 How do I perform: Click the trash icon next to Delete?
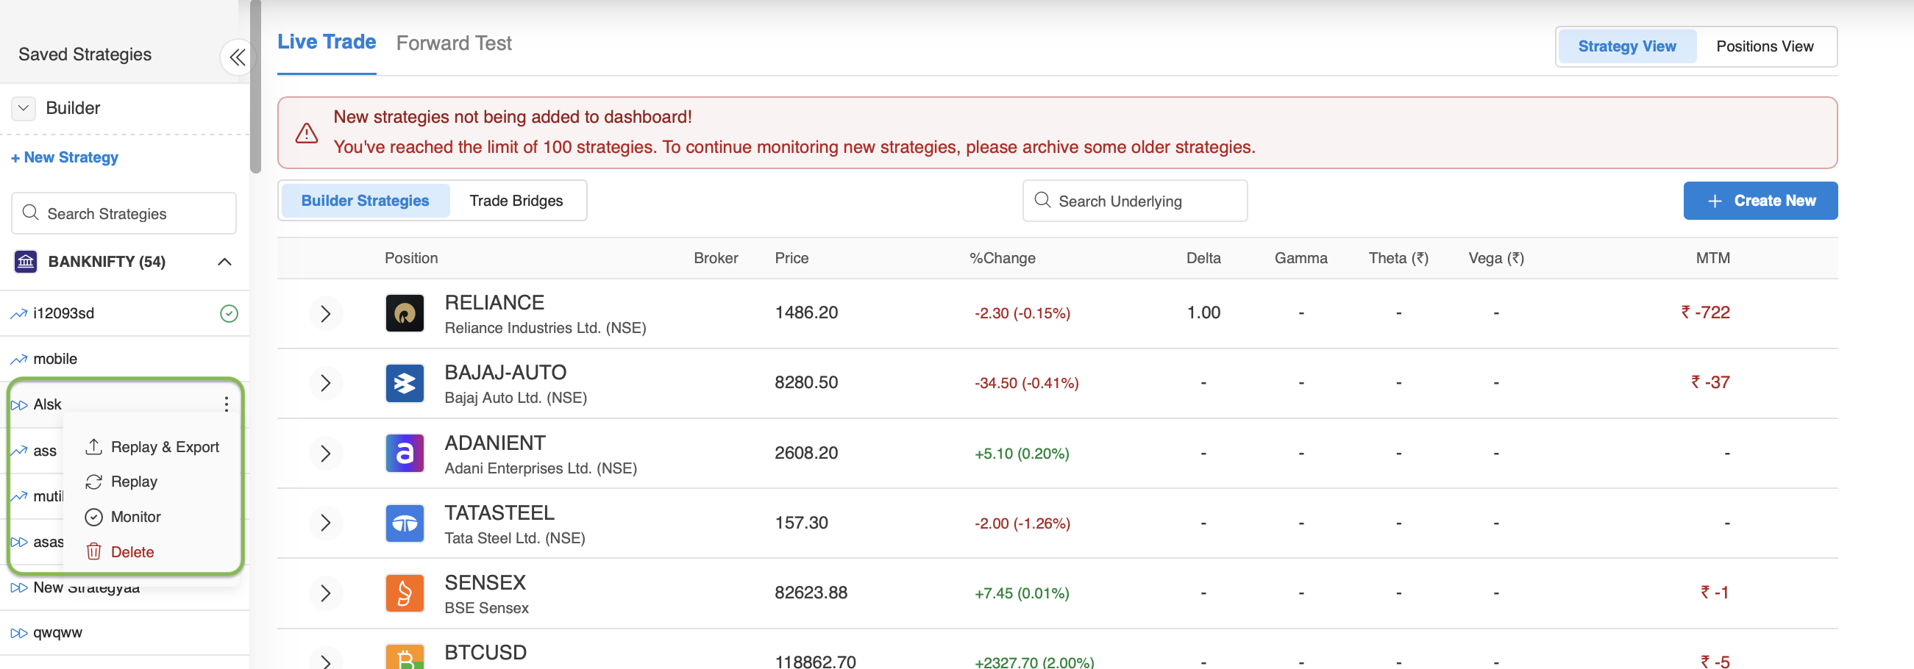93,551
